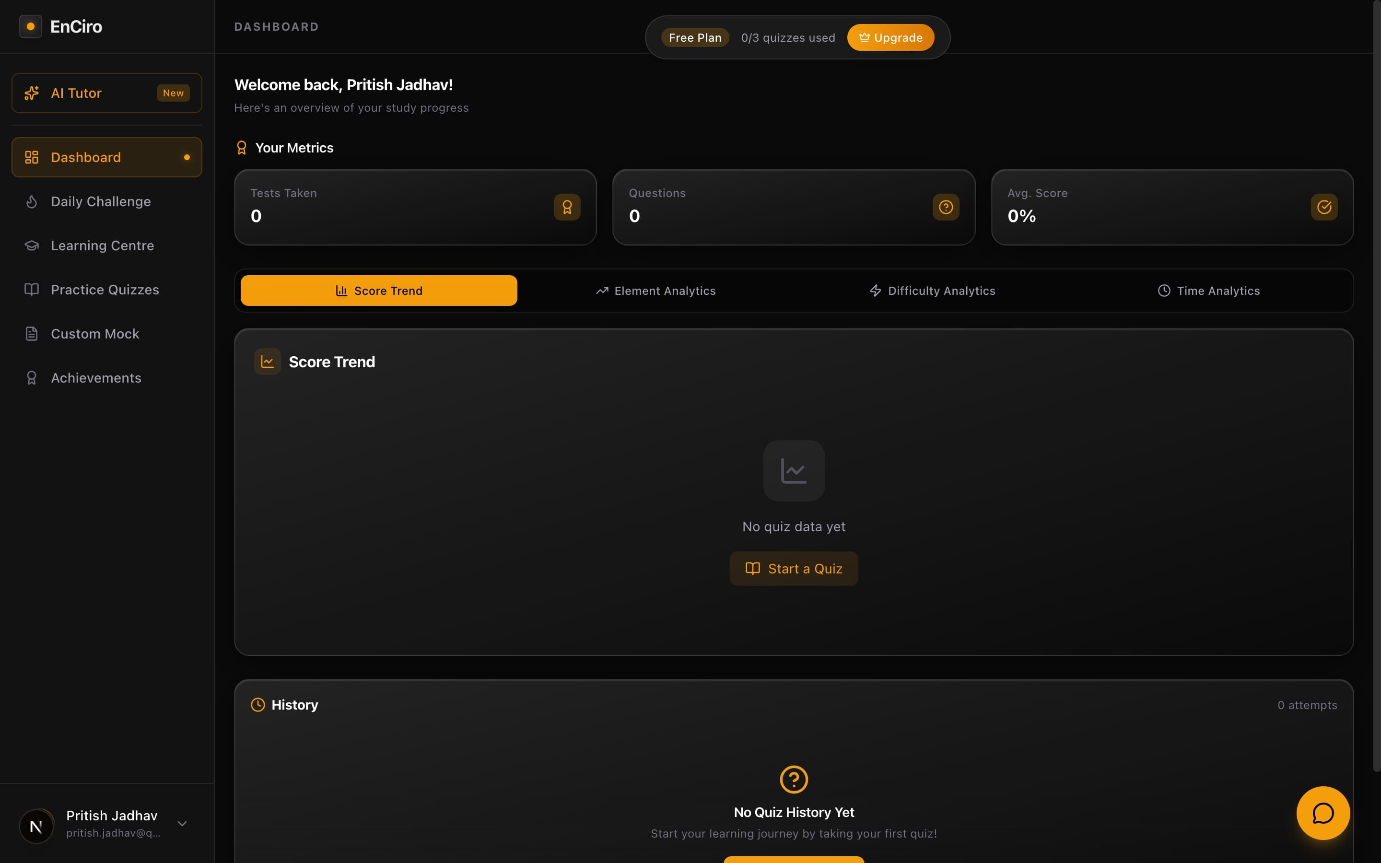The image size is (1381, 863).
Task: Start a Quiz from the Score Trend card
Action: [793, 568]
